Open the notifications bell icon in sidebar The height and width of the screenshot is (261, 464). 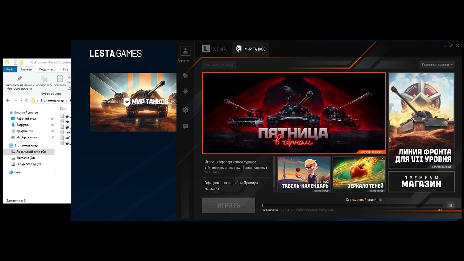(x=185, y=76)
